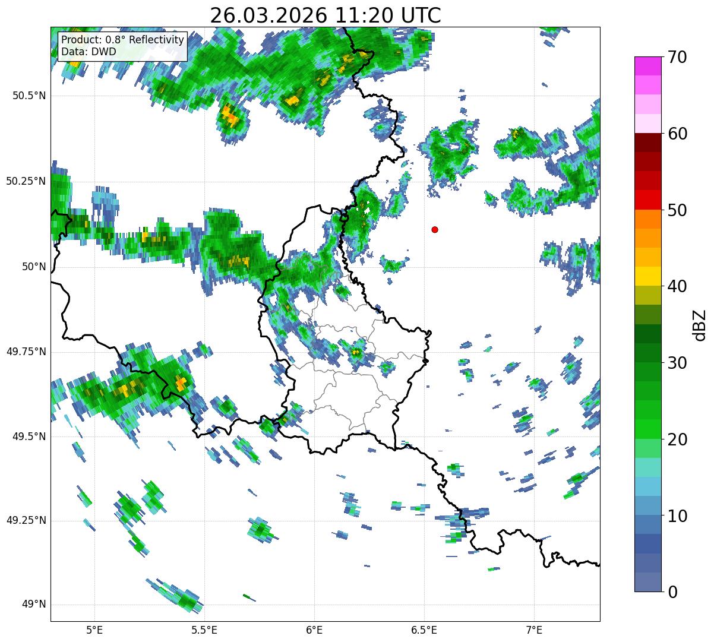
Task: Click the longitude label '6.5°E'
Action: [424, 630]
